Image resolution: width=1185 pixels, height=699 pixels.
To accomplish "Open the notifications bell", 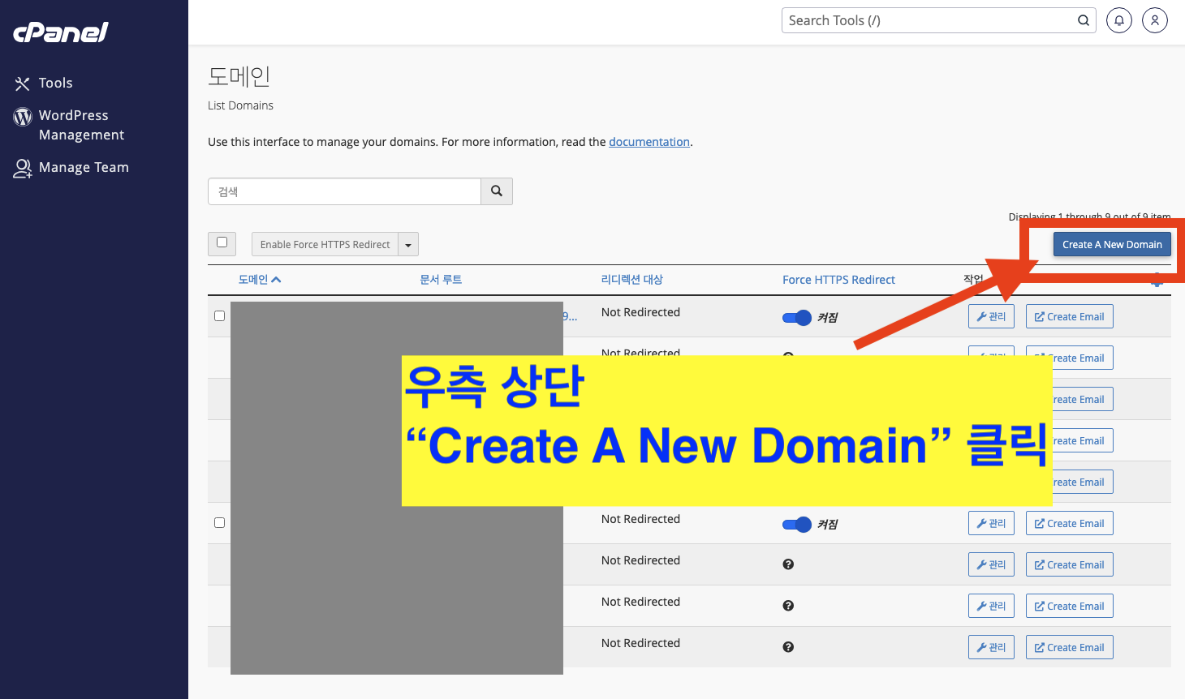I will pyautogui.click(x=1119, y=20).
